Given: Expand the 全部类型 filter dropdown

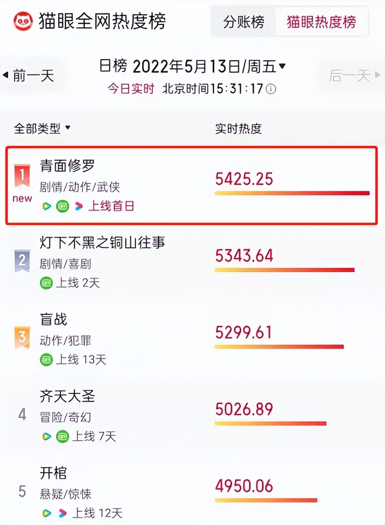Looking at the screenshot, I should click(x=42, y=128).
